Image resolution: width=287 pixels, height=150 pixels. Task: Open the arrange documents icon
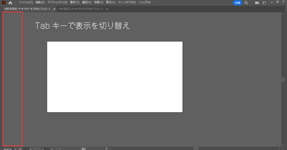click(257, 3)
